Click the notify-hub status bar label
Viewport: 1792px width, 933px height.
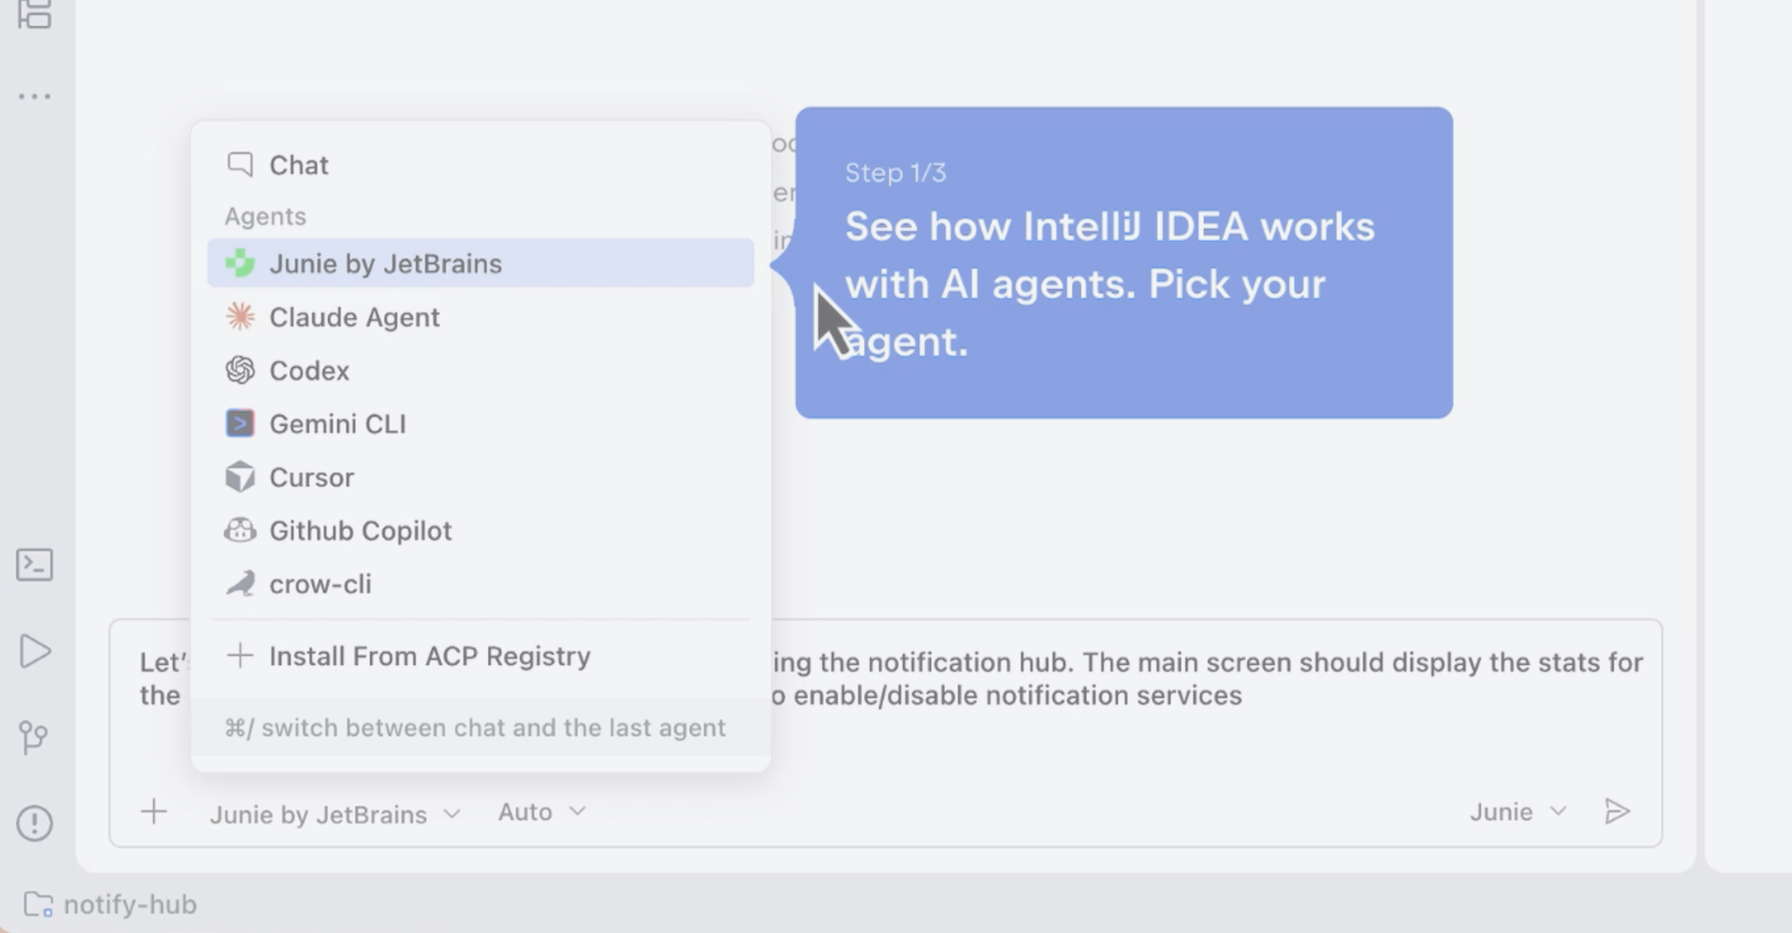pos(130,904)
